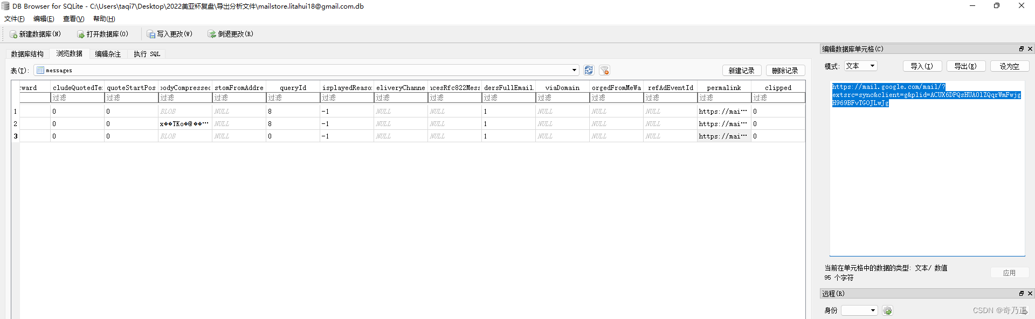Select queryId value 8 in row 1
This screenshot has width=1035, height=319.
tap(293, 112)
